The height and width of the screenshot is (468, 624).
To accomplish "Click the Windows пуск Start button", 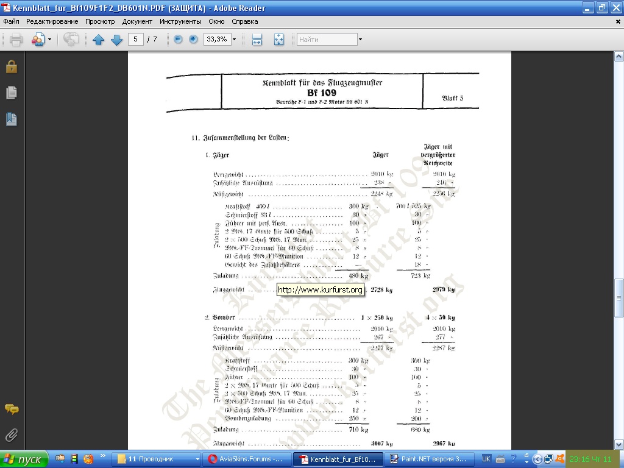I will [24, 459].
